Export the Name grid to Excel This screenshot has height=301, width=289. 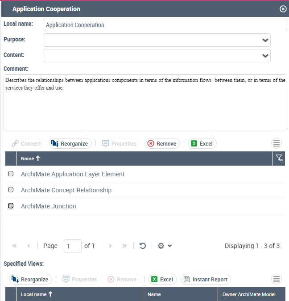(202, 143)
